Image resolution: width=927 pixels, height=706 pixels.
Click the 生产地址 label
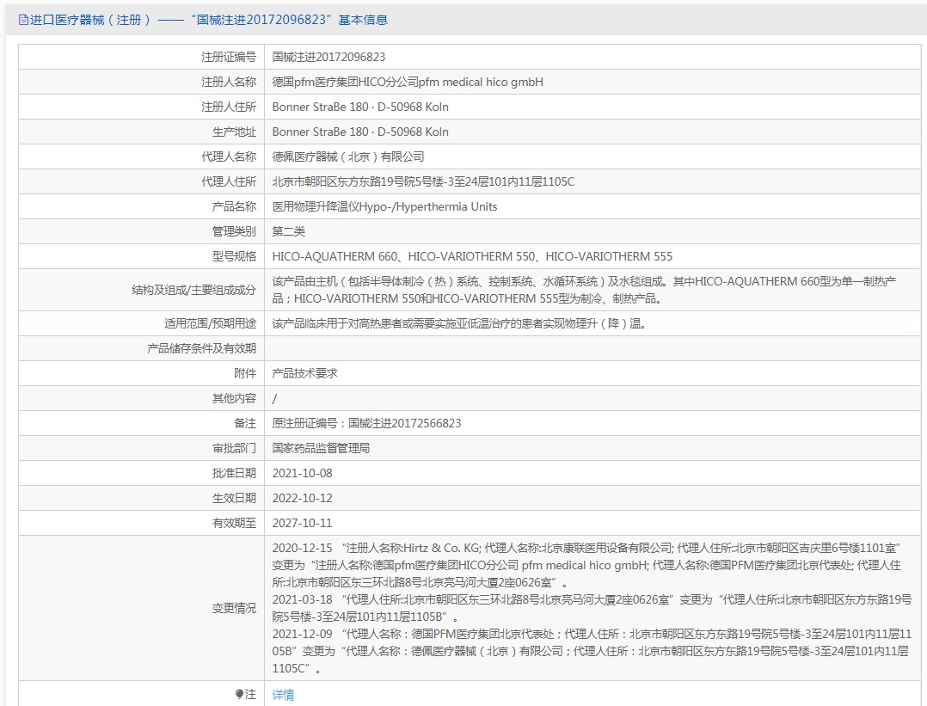[234, 132]
